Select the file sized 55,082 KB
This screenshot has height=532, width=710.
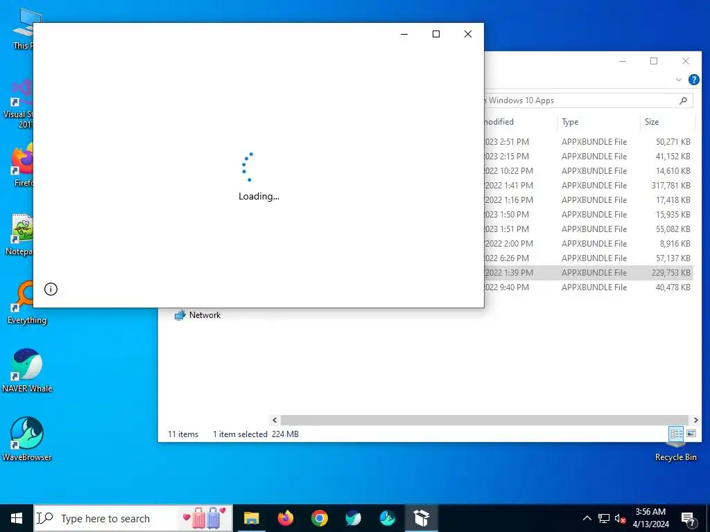[x=589, y=229]
